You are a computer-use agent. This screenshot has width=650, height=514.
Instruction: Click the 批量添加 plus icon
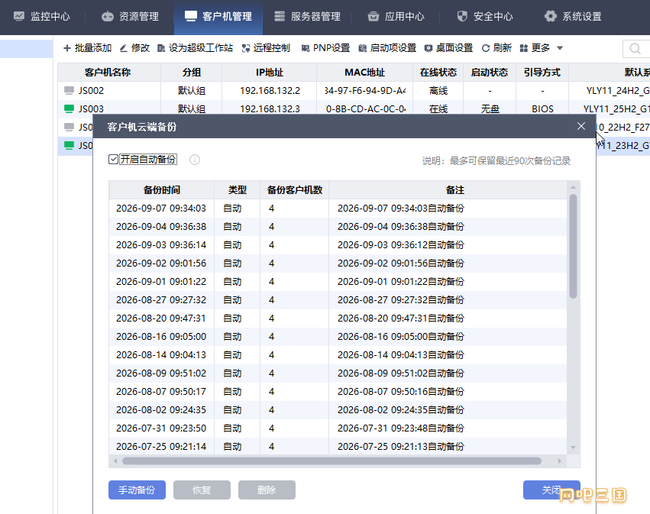click(66, 49)
